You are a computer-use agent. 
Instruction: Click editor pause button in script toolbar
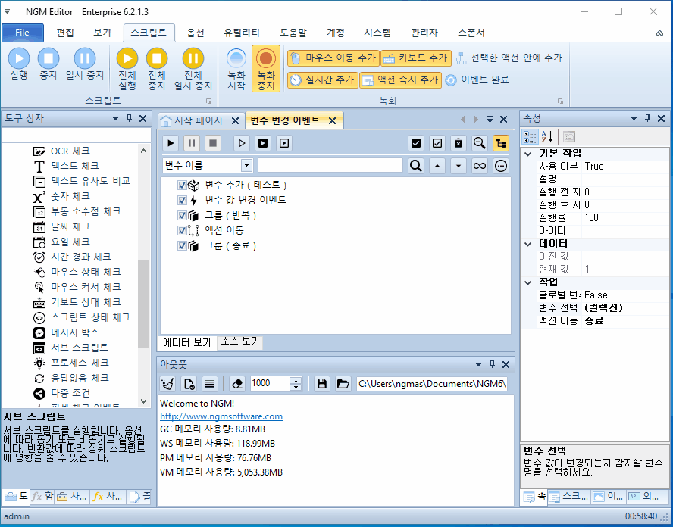pyautogui.click(x=192, y=143)
